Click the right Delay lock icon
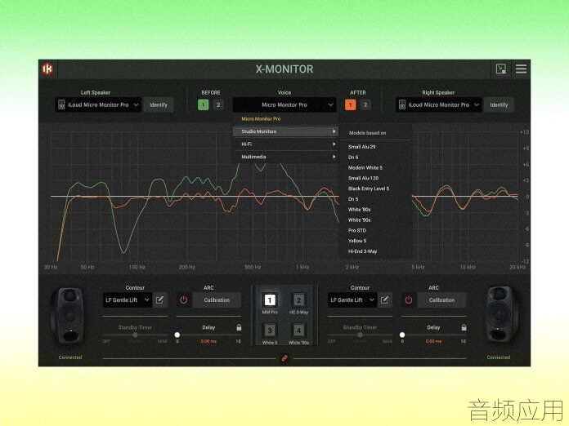The width and height of the screenshot is (569, 426). 464,327
